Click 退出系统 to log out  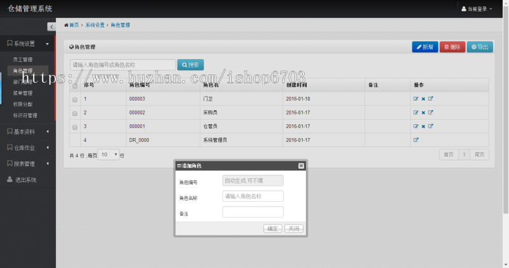[25, 180]
